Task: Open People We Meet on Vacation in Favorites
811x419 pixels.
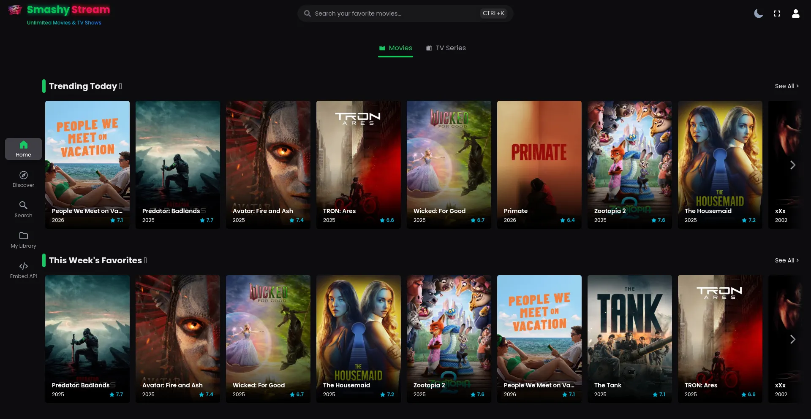Action: point(539,339)
